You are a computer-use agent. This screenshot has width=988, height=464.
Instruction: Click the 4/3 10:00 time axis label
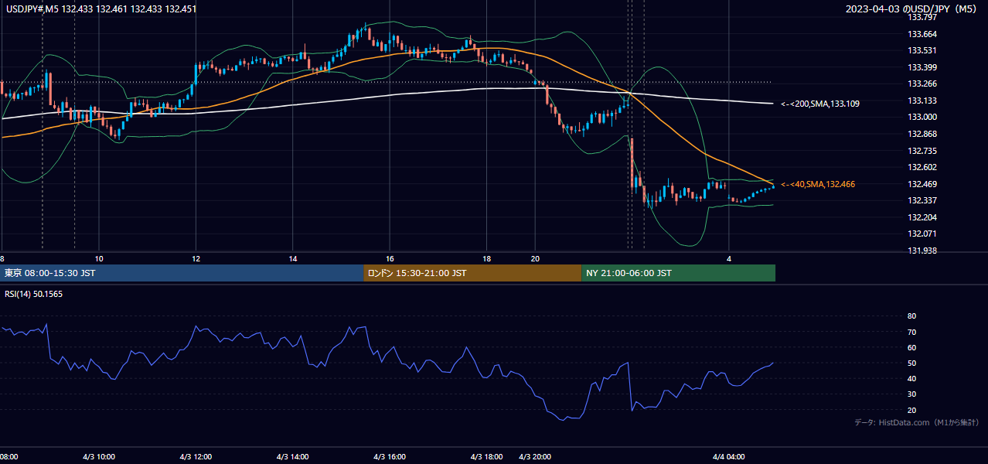pyautogui.click(x=99, y=457)
